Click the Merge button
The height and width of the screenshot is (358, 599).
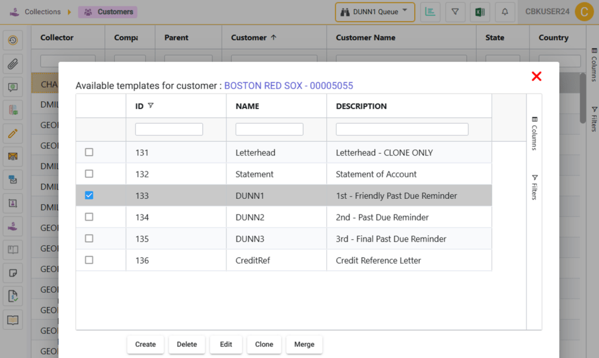304,344
